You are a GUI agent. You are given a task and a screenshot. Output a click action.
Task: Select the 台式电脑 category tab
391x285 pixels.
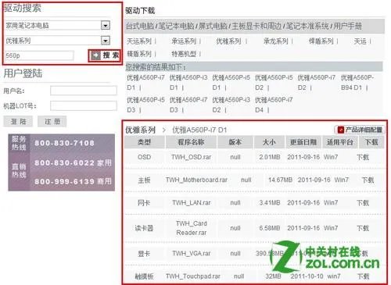coord(140,26)
